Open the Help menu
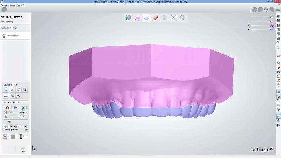The width and height of the screenshot is (281, 158). pyautogui.click(x=23, y=5)
